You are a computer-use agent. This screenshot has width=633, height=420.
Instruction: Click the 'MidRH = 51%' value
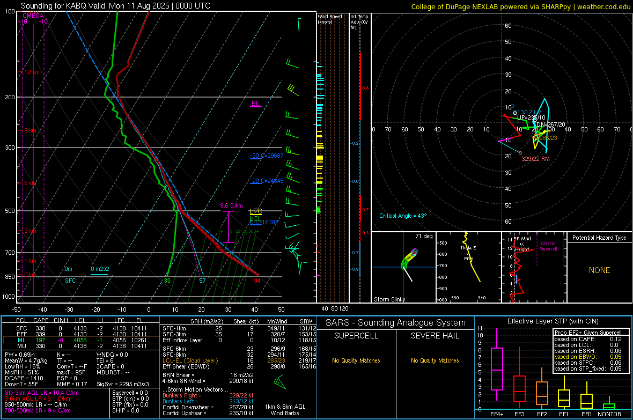(22, 372)
